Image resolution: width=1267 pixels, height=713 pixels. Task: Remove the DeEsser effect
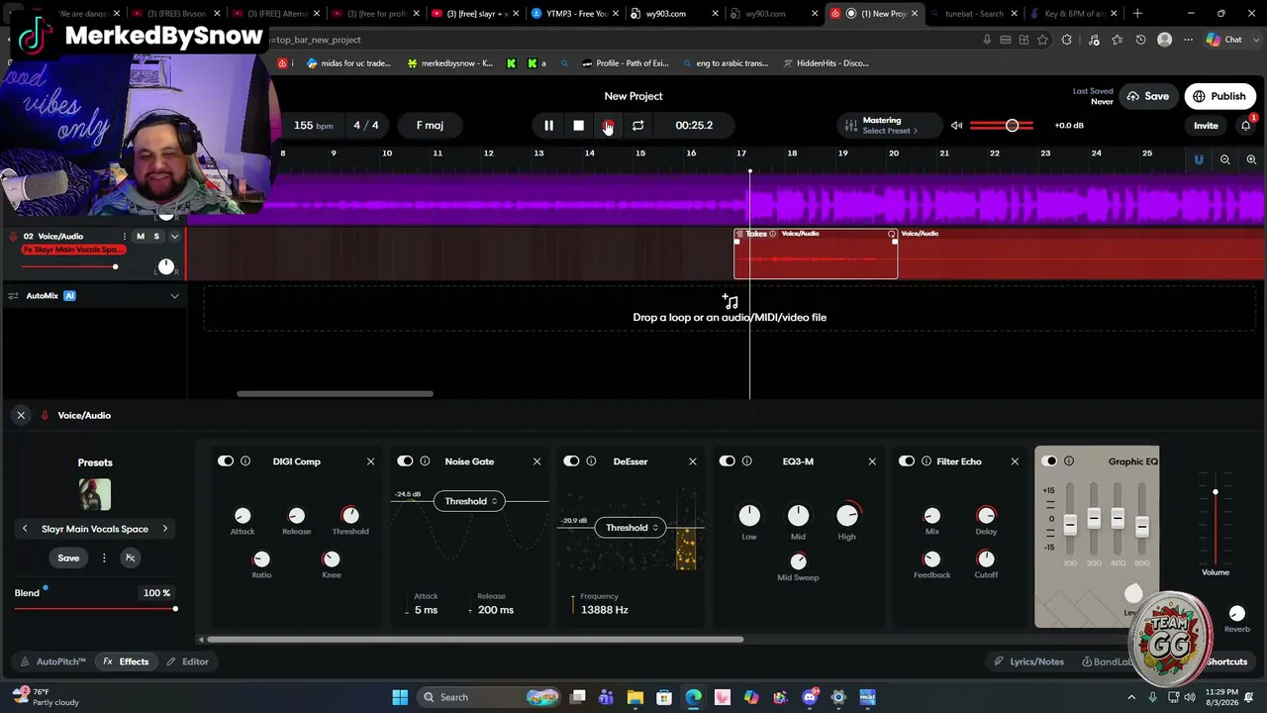(x=693, y=461)
